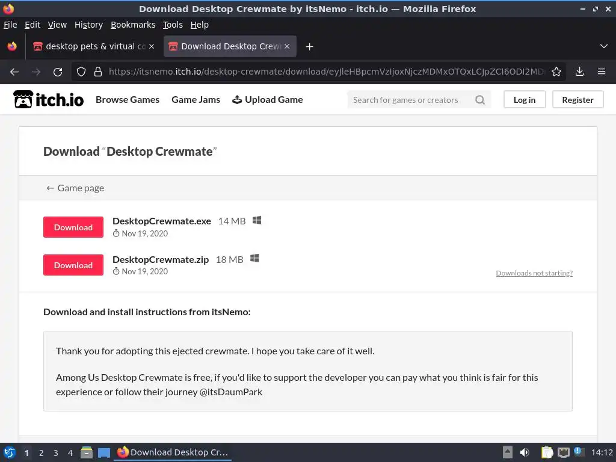Open Firefox View pinned icon

tap(12, 46)
